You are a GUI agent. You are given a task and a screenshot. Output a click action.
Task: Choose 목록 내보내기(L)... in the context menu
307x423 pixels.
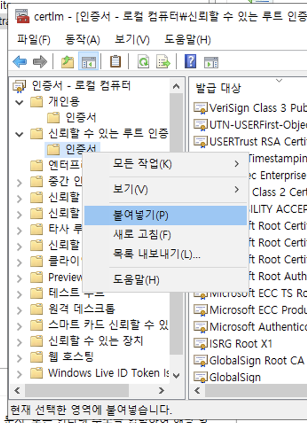point(165,254)
